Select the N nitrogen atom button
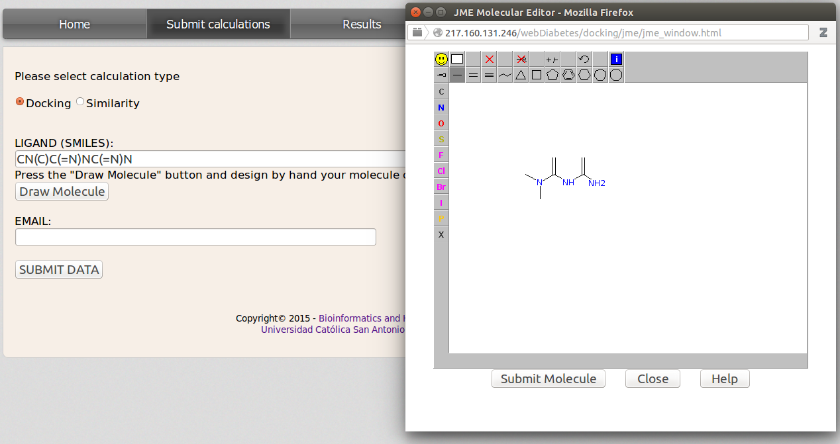 pos(441,107)
